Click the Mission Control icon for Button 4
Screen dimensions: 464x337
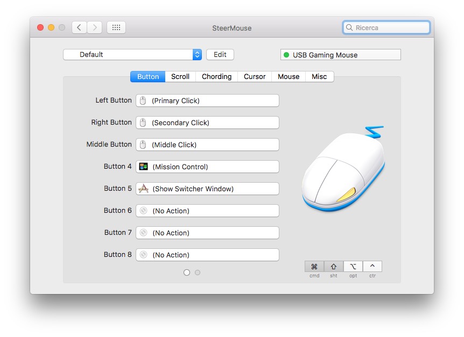pyautogui.click(x=144, y=167)
